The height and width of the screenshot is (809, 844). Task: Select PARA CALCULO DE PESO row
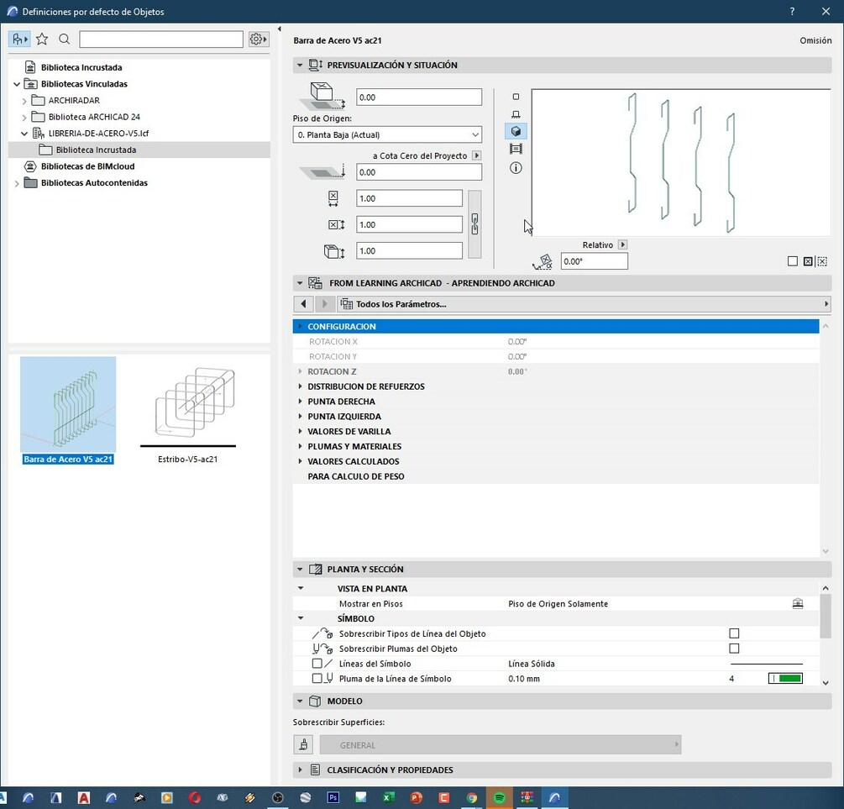(556, 476)
